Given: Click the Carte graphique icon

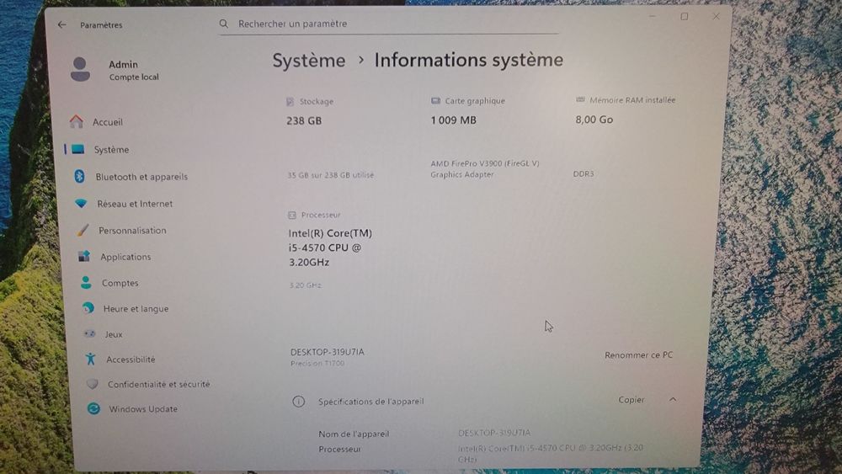Looking at the screenshot, I should 435,101.
